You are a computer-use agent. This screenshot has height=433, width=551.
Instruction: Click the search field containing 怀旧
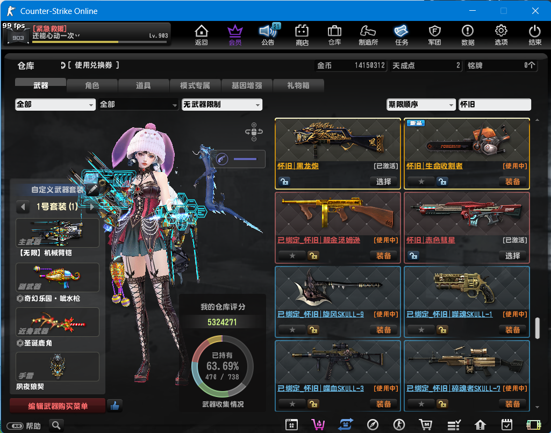[495, 104]
